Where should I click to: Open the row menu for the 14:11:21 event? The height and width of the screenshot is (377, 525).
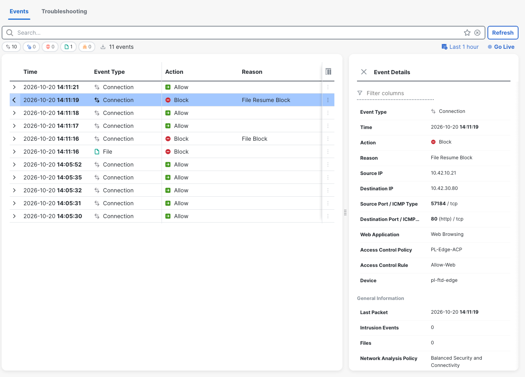[328, 87]
